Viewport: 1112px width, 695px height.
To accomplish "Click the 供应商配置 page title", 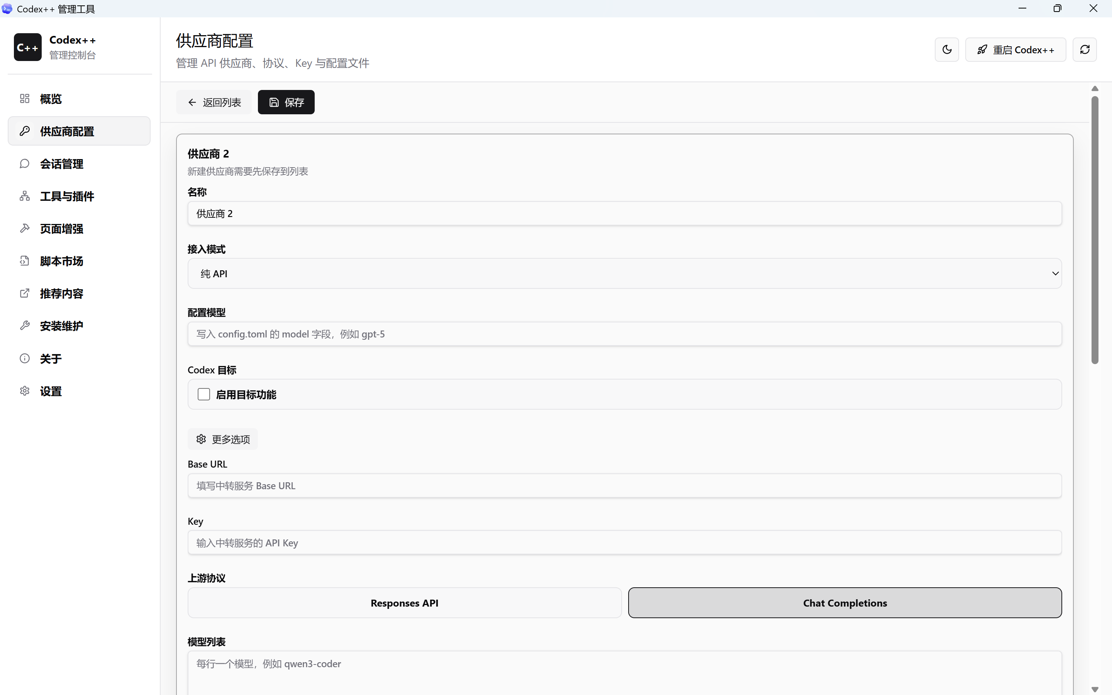I will [x=215, y=41].
